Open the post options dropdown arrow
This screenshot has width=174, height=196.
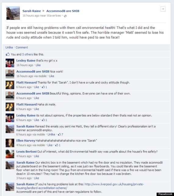[163, 9]
